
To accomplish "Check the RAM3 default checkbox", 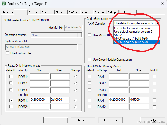I will 90,90.
